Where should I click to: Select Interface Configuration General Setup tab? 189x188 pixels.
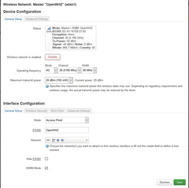pyautogui.click(x=13, y=111)
